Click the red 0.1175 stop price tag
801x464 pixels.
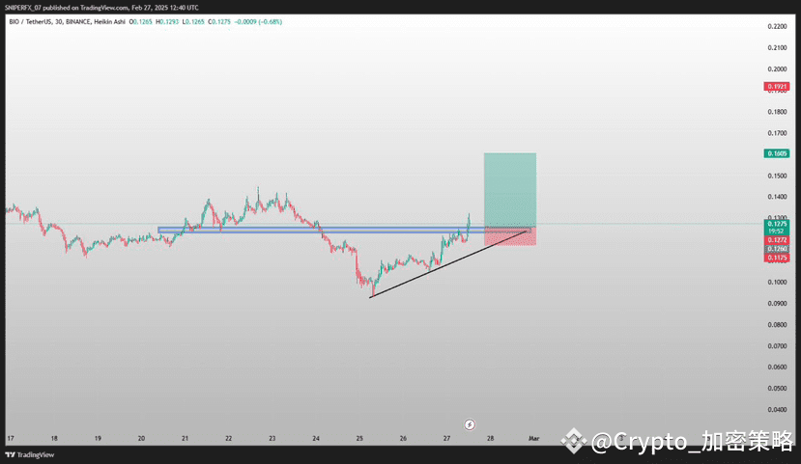coord(777,258)
